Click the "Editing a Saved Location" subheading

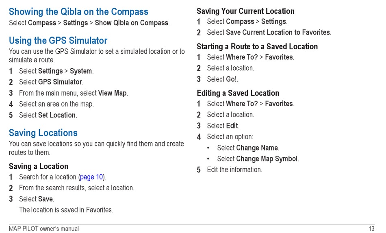[x=238, y=93]
